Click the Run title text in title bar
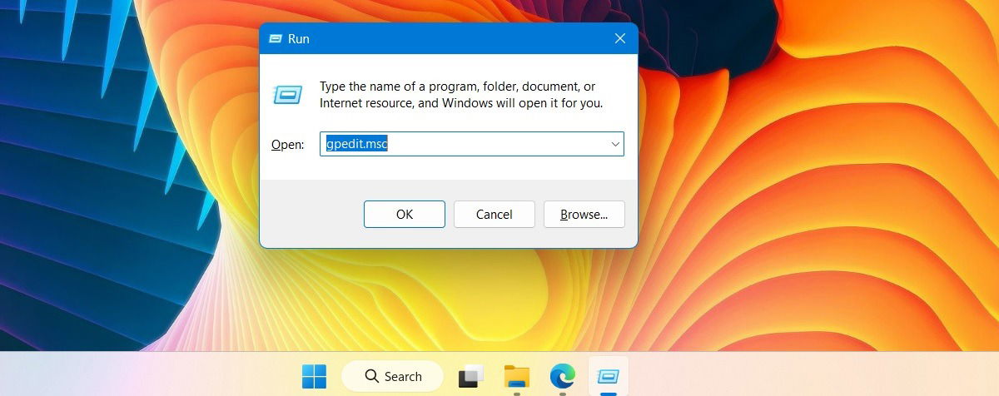 click(x=299, y=39)
